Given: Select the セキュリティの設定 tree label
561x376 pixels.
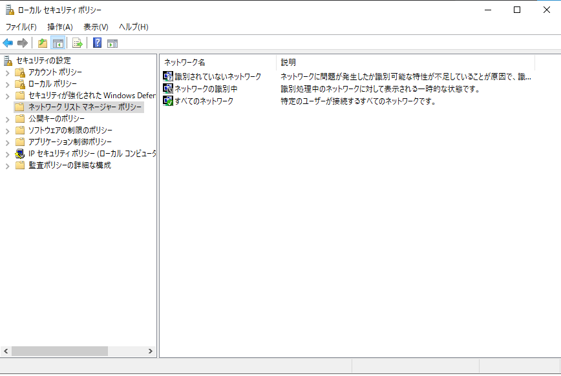Looking at the screenshot, I should (44, 61).
